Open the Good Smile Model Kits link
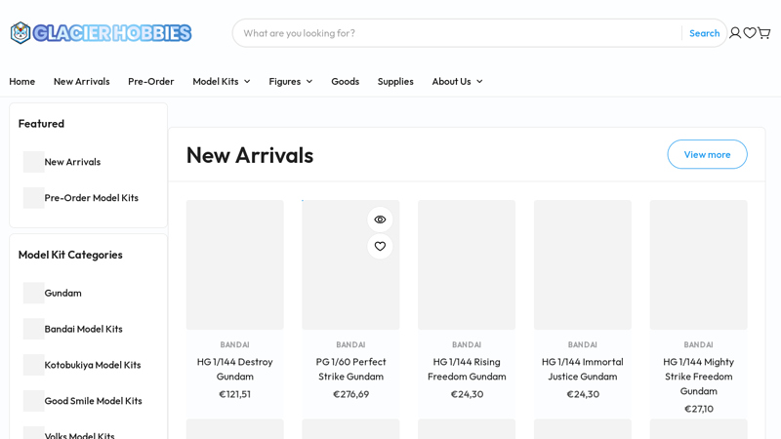The image size is (781, 439). click(x=93, y=400)
